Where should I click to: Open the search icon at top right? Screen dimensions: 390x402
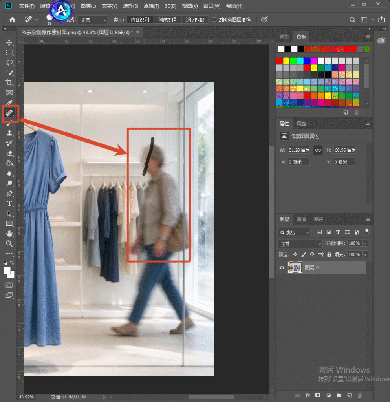[353, 20]
